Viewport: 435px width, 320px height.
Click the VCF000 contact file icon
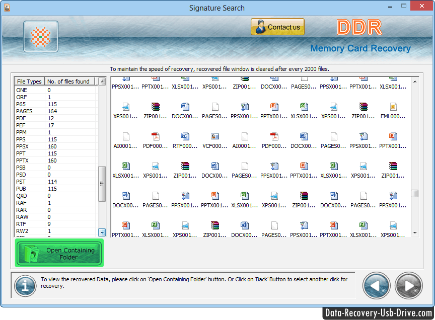214,137
